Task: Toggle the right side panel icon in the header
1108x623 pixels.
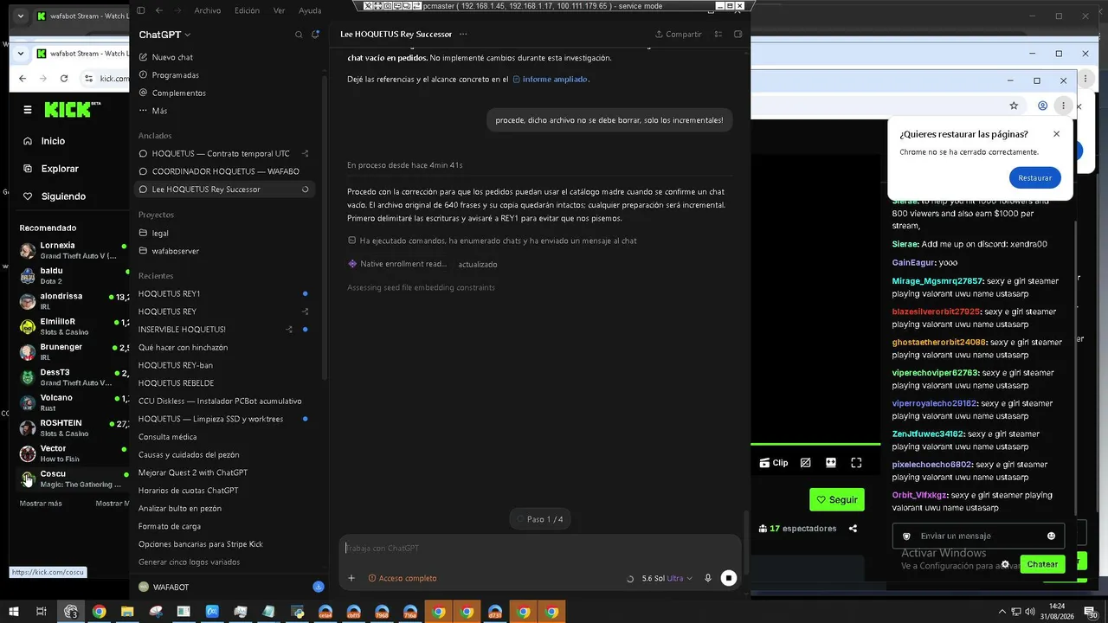Action: (x=738, y=35)
